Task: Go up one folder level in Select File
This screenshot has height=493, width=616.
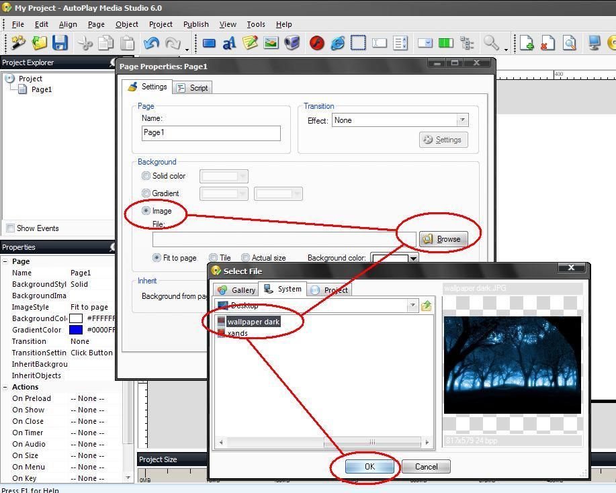Action: pos(426,306)
